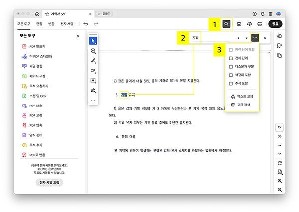The height and width of the screenshot is (212, 299).
Task: Zoom out with the minus magnifier
Action: point(280,190)
